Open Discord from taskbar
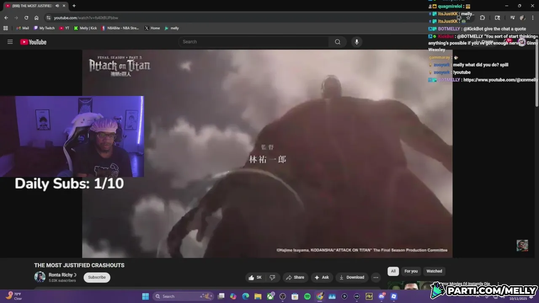This screenshot has height=303, width=539. 382,296
